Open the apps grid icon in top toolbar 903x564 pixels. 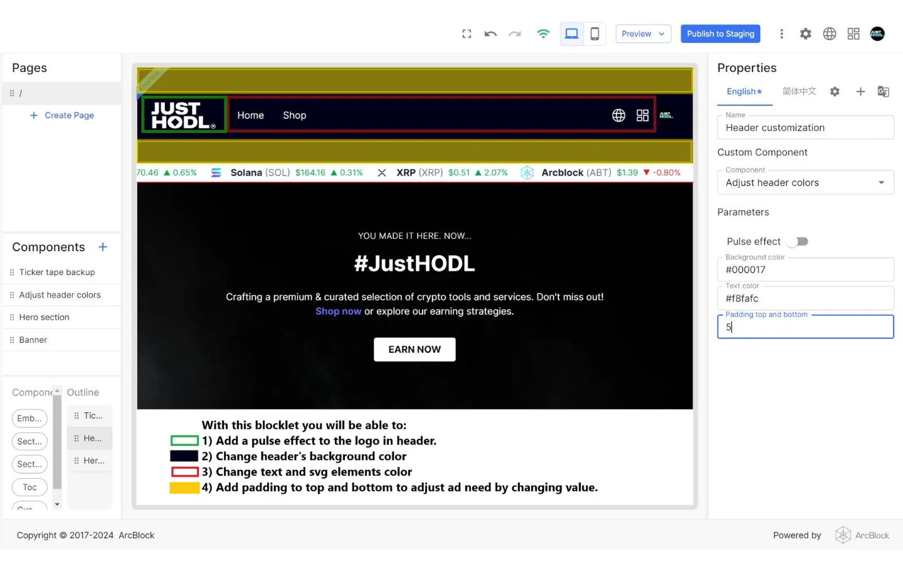pos(853,34)
